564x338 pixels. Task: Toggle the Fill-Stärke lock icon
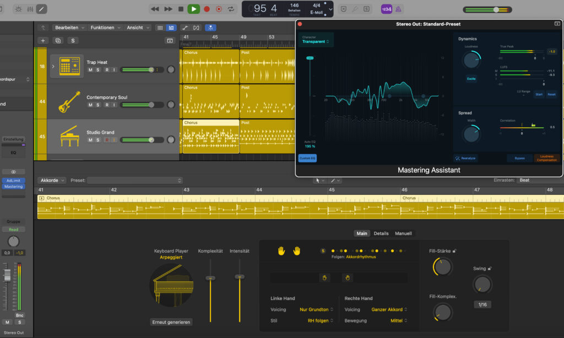[454, 251]
